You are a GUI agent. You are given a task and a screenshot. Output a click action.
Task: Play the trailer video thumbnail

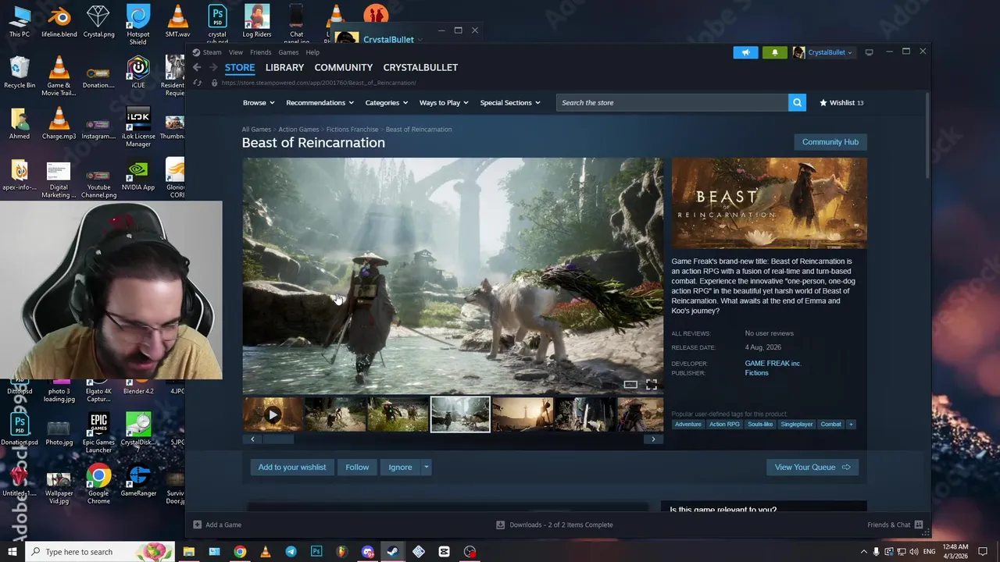272,414
